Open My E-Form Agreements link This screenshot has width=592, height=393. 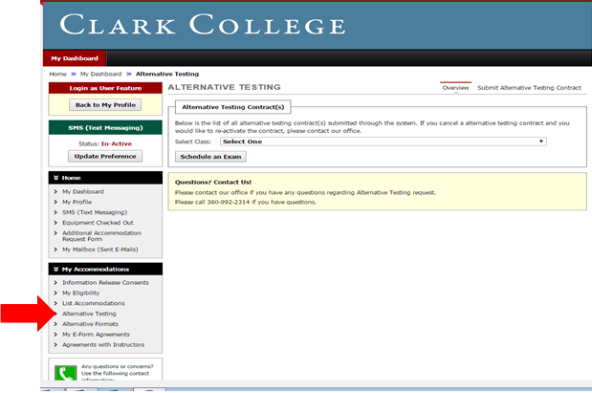click(x=96, y=335)
